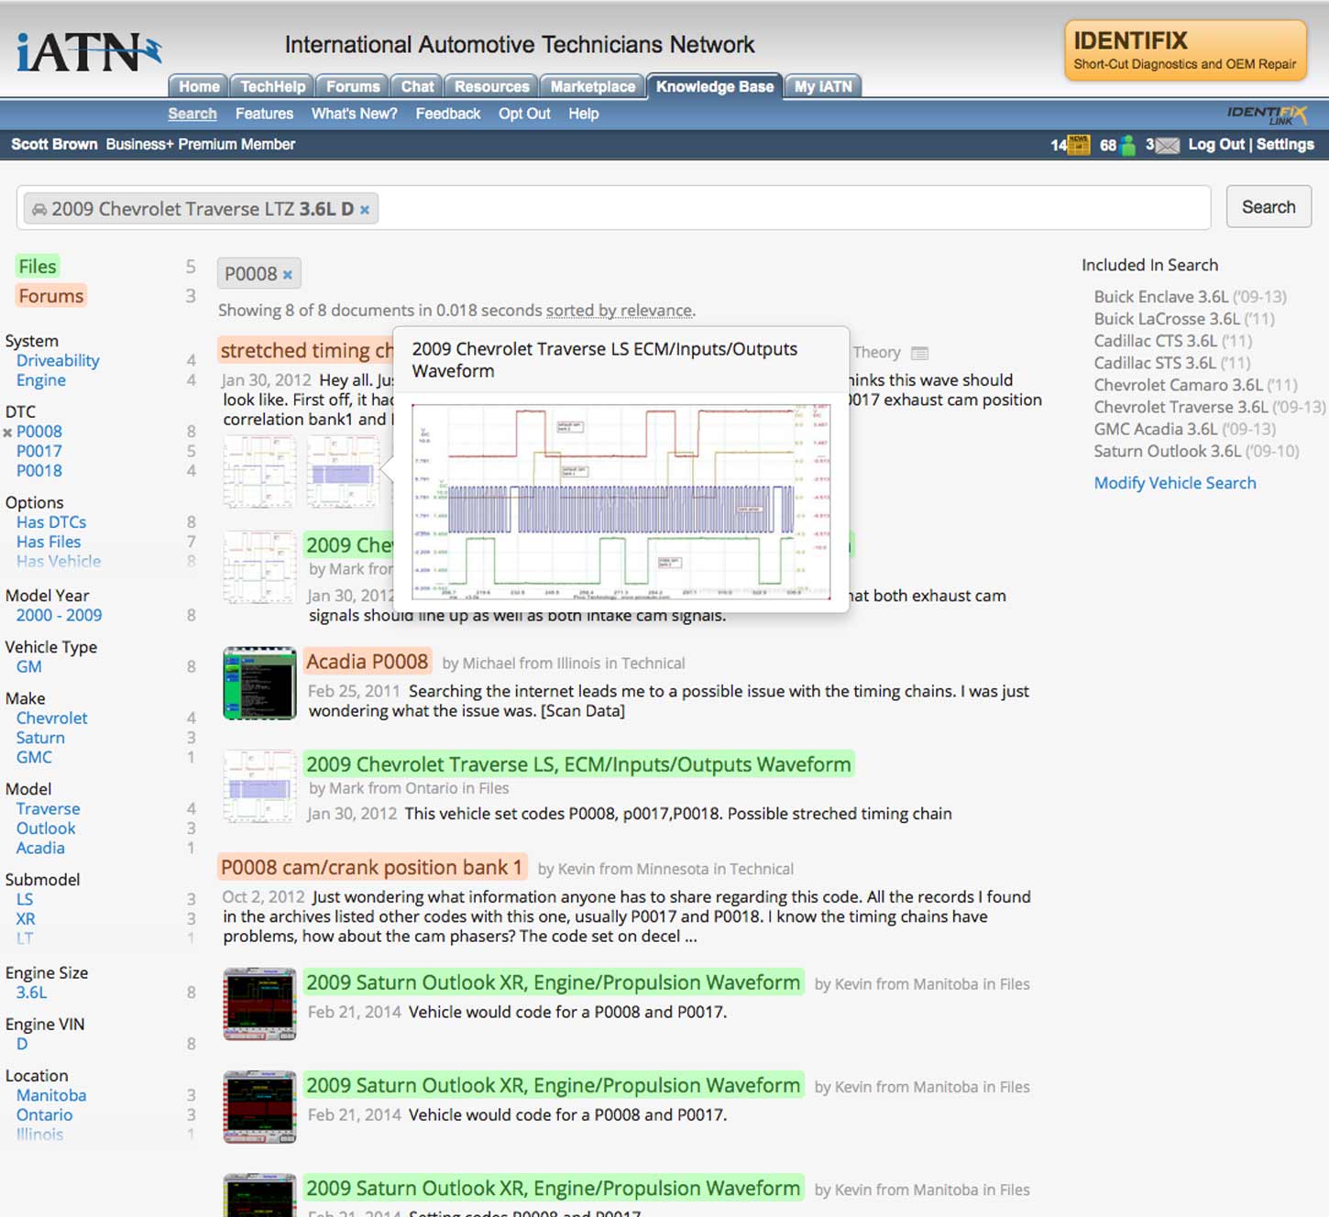
Task: Switch to the Forums tab
Action: 352,86
